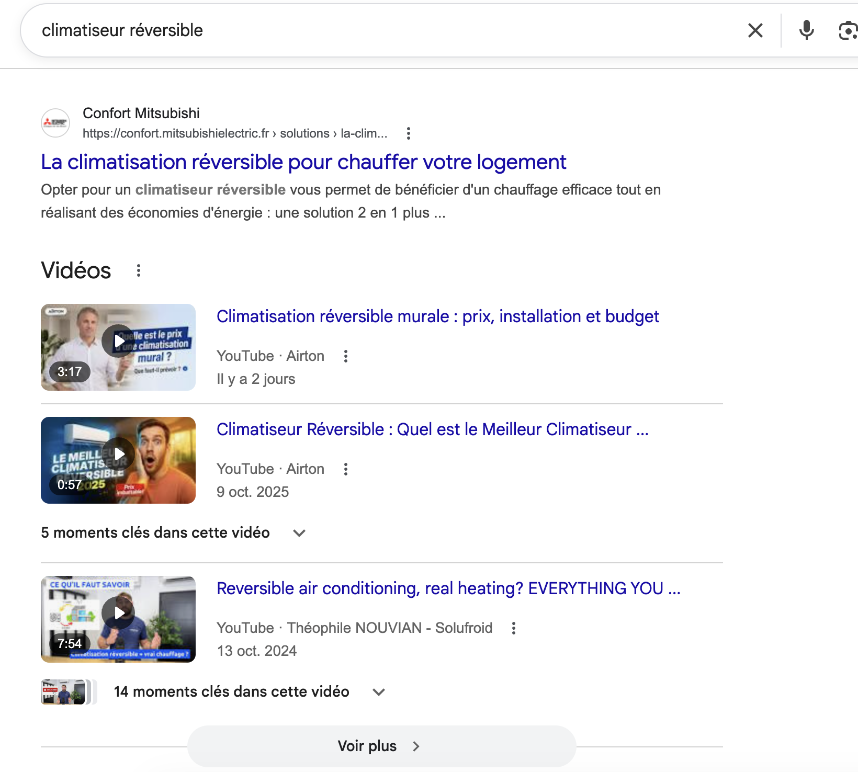Open 'La climatisation réversible pour chauffer votre logement'
858x772 pixels.
[x=303, y=162]
